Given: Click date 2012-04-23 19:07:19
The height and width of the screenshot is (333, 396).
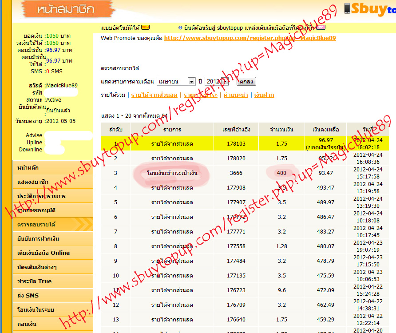Looking at the screenshot, I should click(x=368, y=246).
